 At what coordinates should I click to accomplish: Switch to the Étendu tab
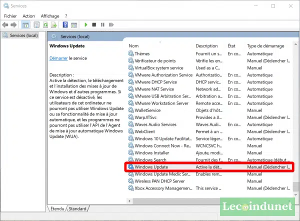click(x=57, y=208)
